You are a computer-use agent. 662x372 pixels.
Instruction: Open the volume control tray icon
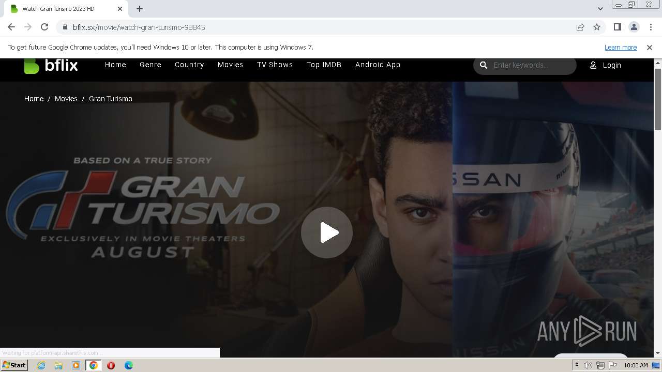click(x=588, y=365)
